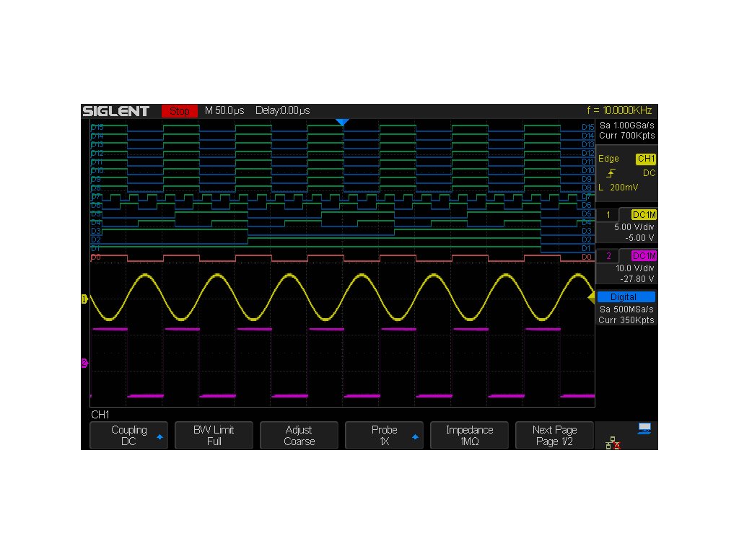Click the yellow trigger level arrow
This screenshot has width=739, height=554.
click(x=592, y=296)
